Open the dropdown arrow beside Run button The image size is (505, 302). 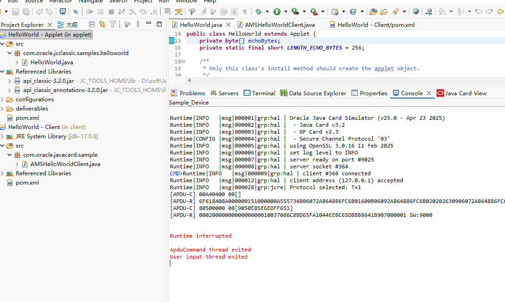pos(286,12)
